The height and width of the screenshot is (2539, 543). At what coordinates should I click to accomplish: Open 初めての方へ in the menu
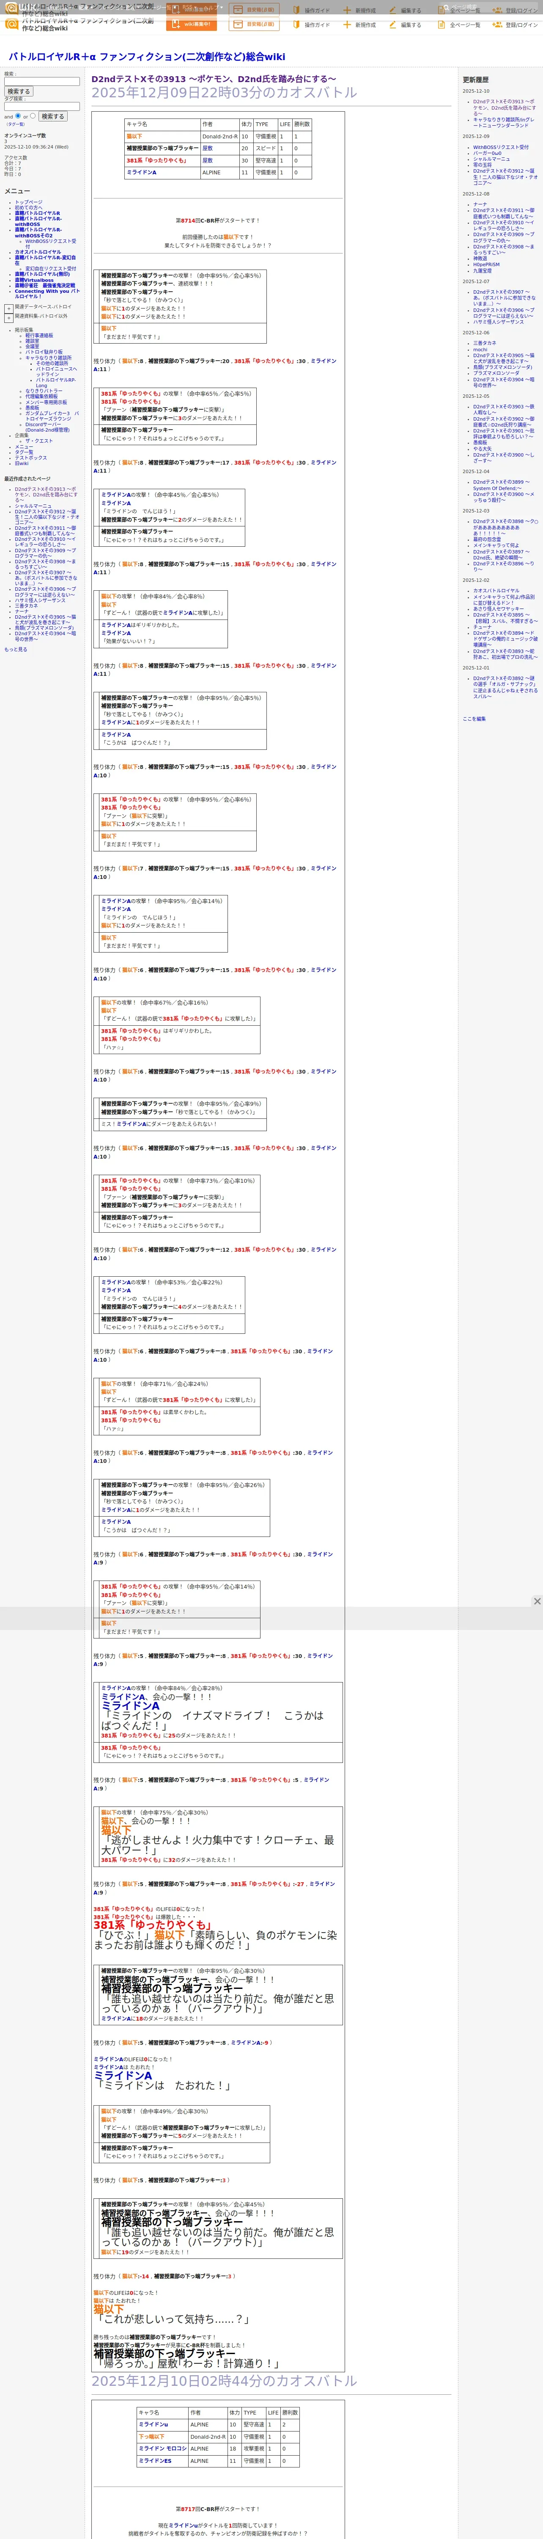click(x=30, y=208)
